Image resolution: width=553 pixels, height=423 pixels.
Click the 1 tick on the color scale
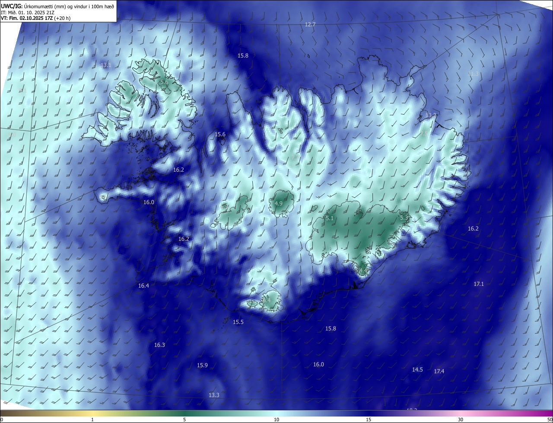coord(92,420)
